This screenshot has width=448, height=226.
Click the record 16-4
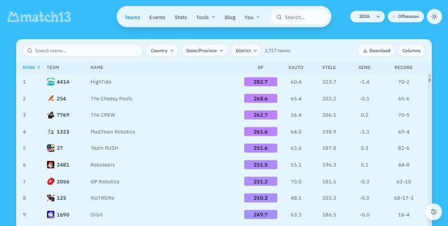pyautogui.click(x=403, y=215)
